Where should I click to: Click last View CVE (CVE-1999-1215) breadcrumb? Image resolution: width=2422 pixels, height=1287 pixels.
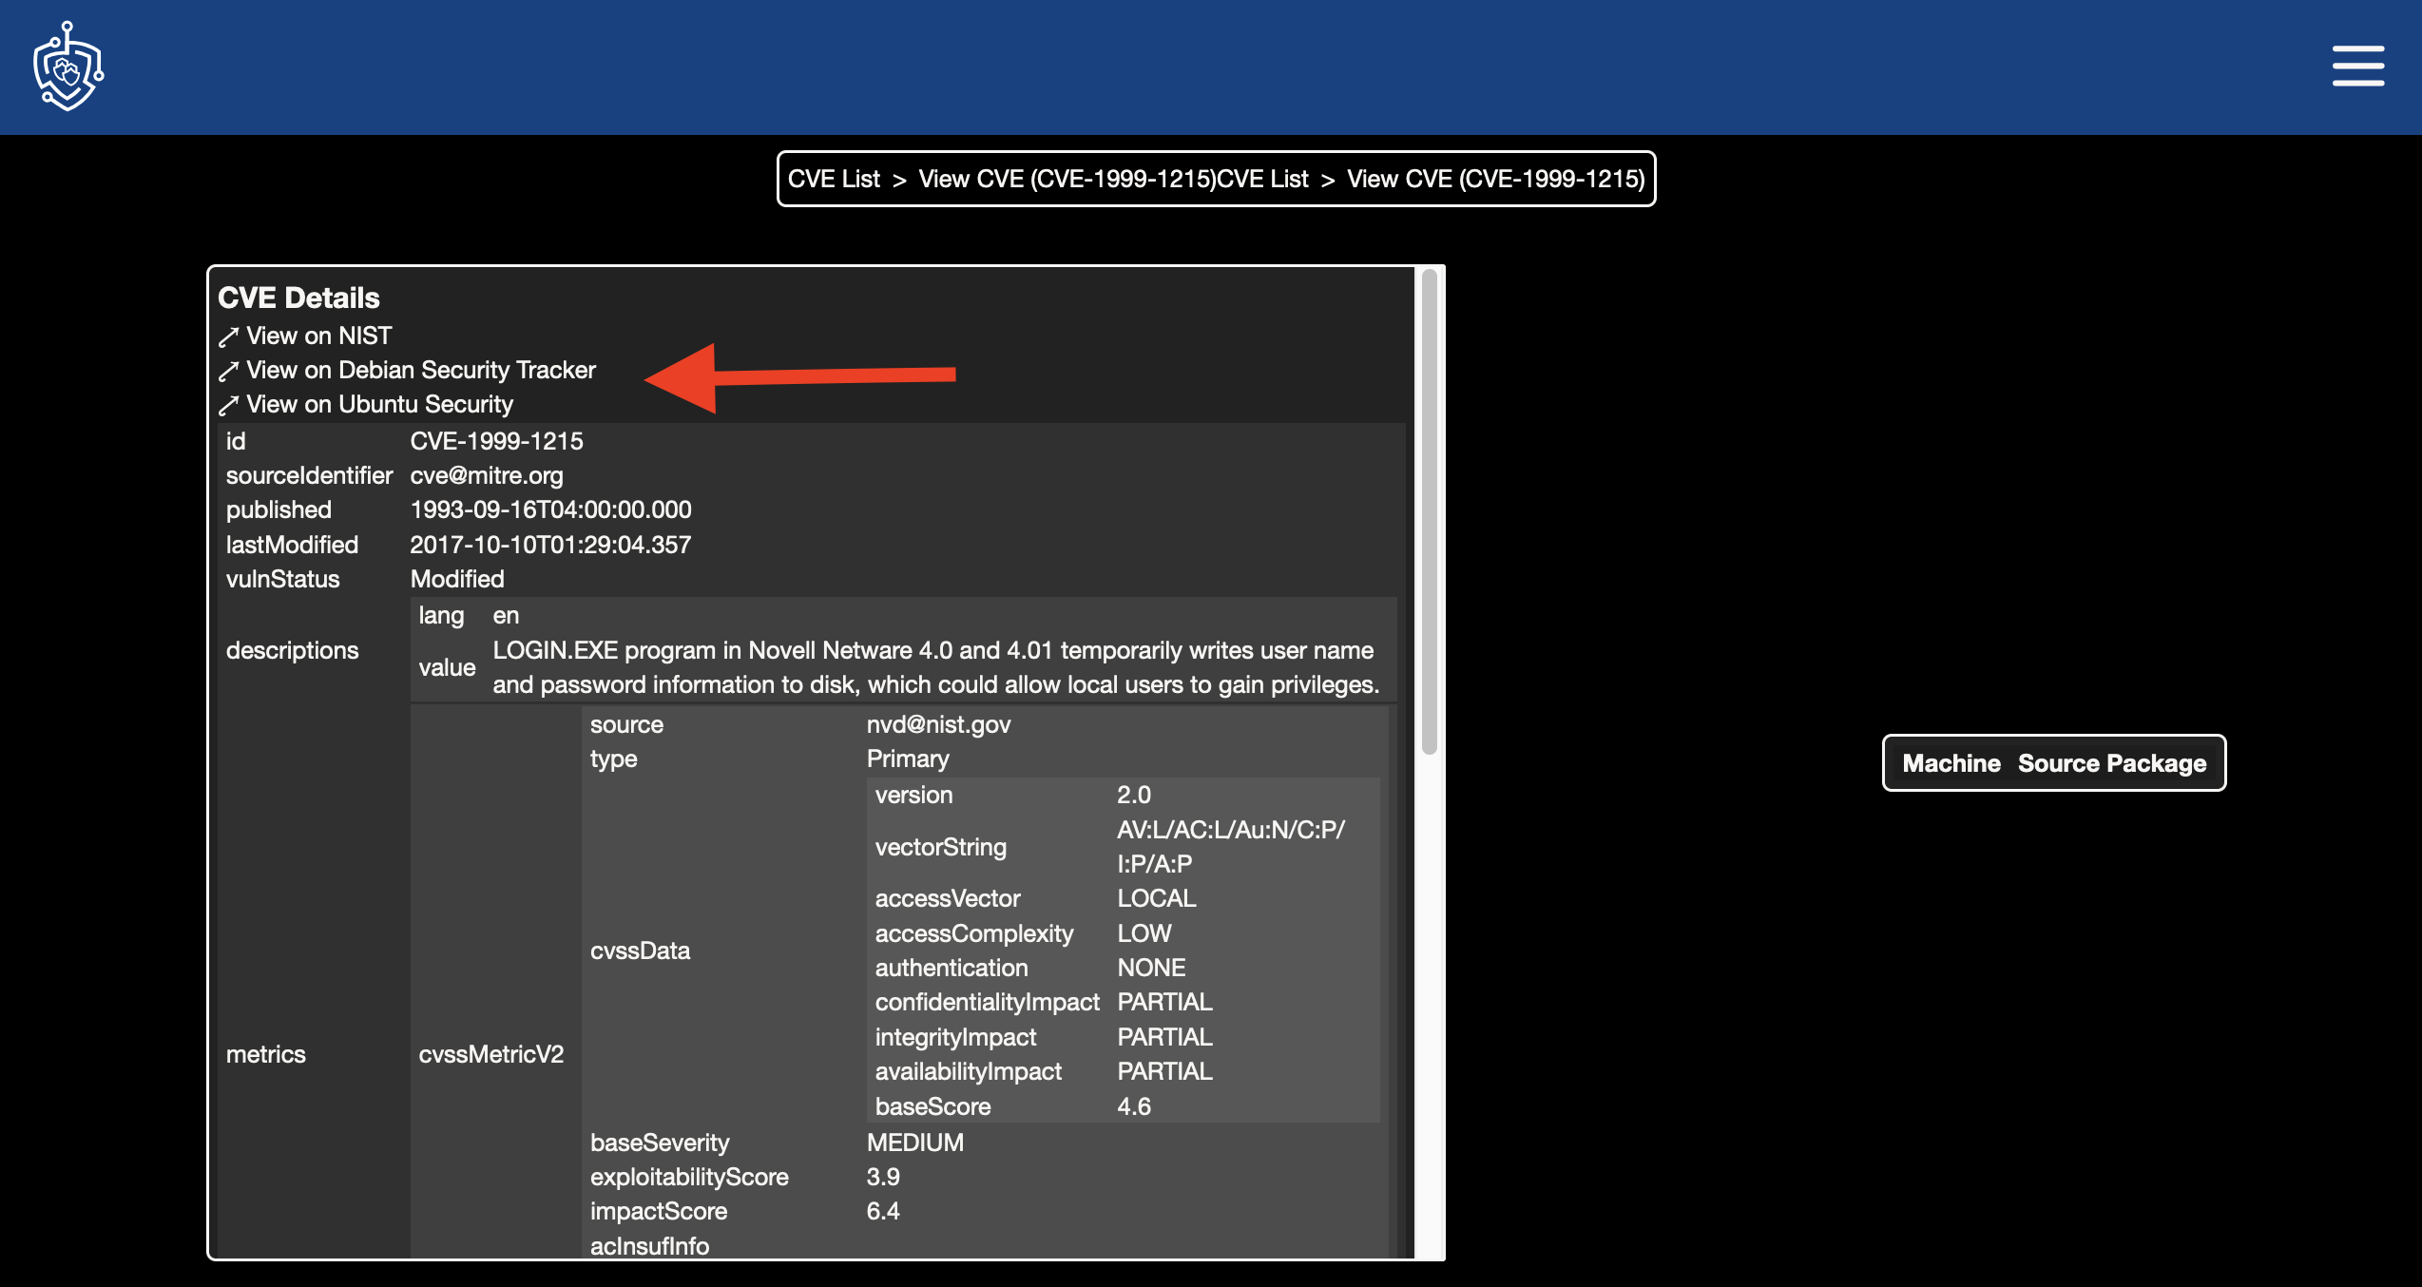point(1495,179)
